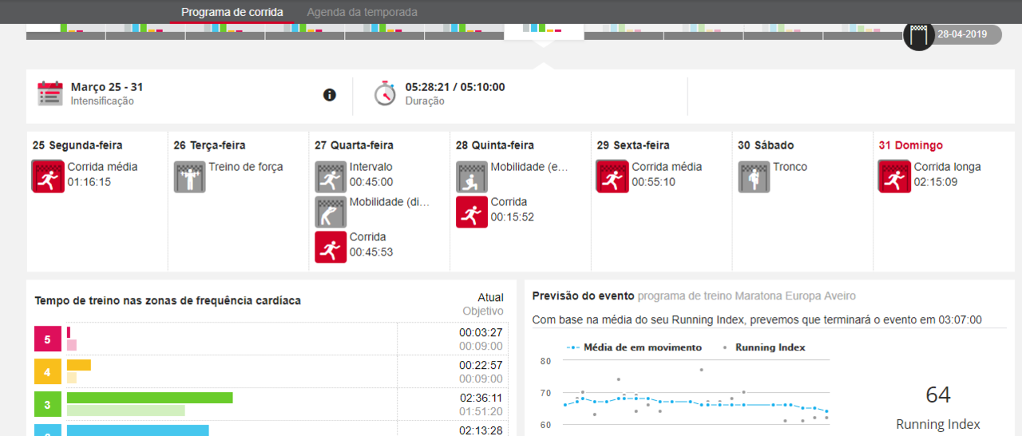This screenshot has height=436, width=1022.
Task: Click heart rate zone 5 swatch
Action: point(47,339)
